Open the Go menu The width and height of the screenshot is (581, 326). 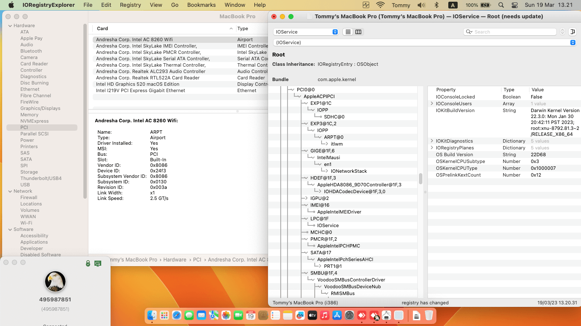coord(175,5)
